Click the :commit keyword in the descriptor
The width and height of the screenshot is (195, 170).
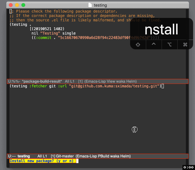44,38
